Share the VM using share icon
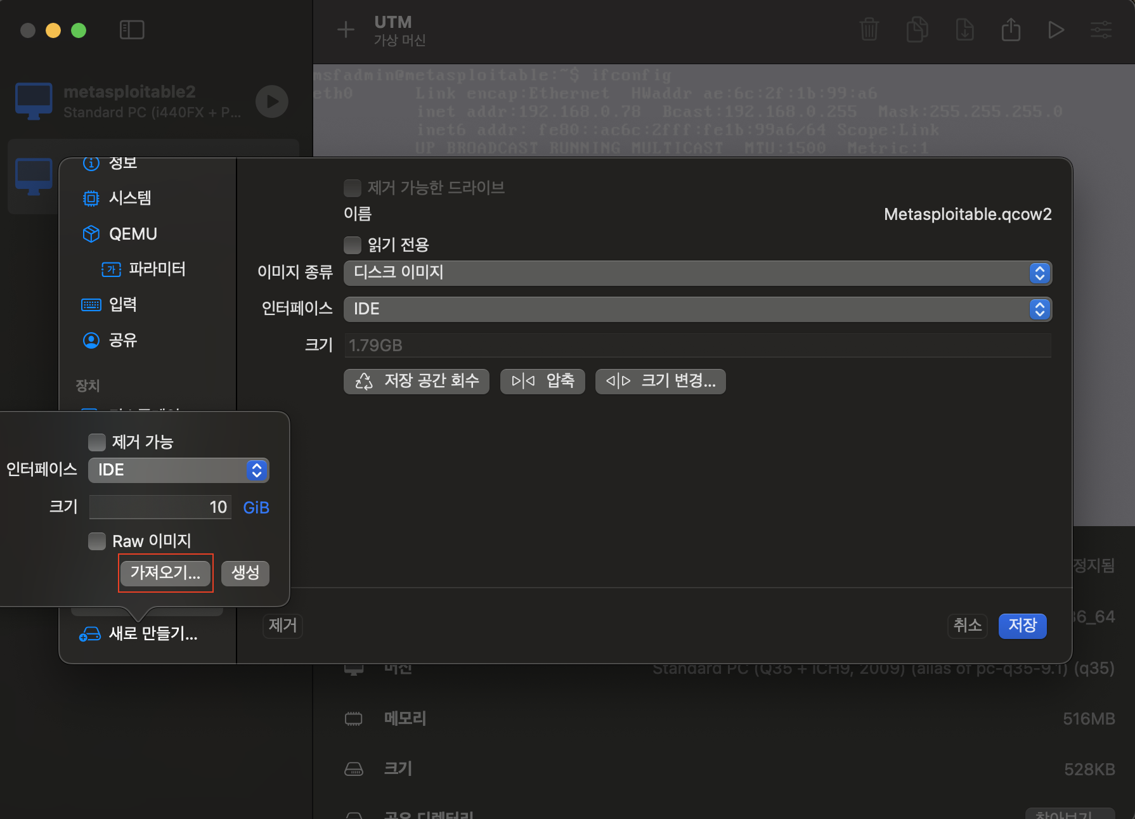Screen dimensions: 1135x819 click(1011, 30)
